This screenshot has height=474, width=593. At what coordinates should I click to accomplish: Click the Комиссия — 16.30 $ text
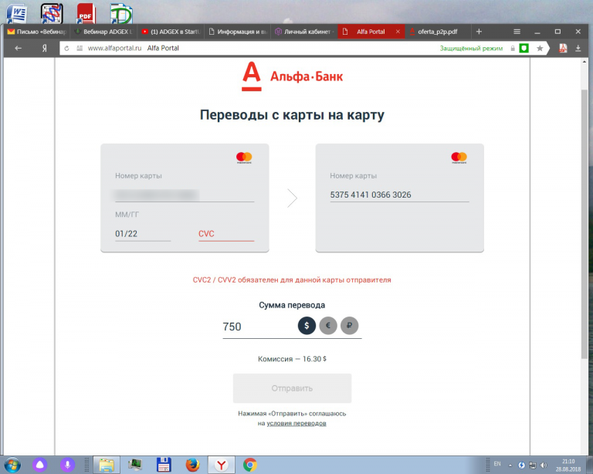tap(292, 359)
